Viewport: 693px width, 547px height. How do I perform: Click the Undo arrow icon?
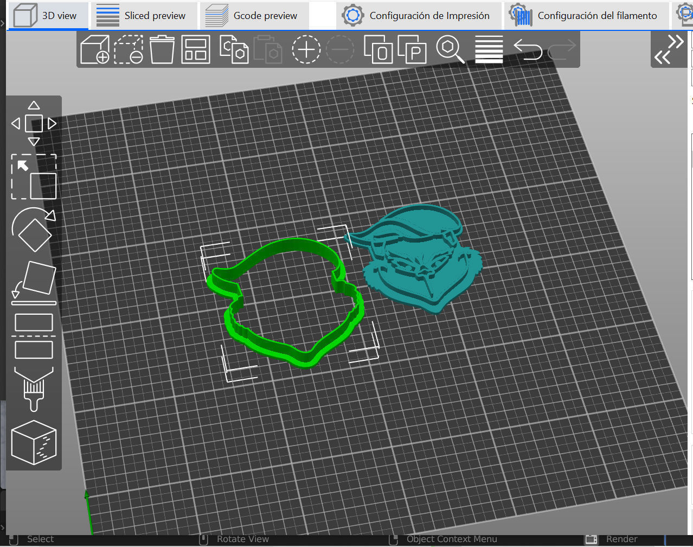tap(528, 49)
